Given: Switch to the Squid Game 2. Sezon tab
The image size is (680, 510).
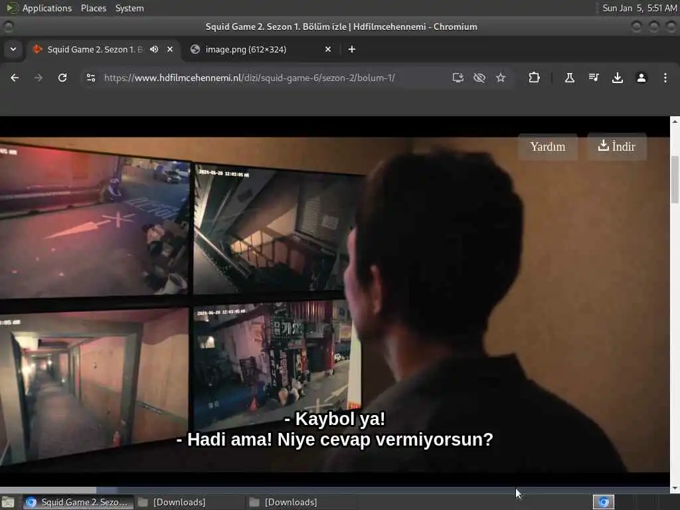Looking at the screenshot, I should tap(103, 49).
